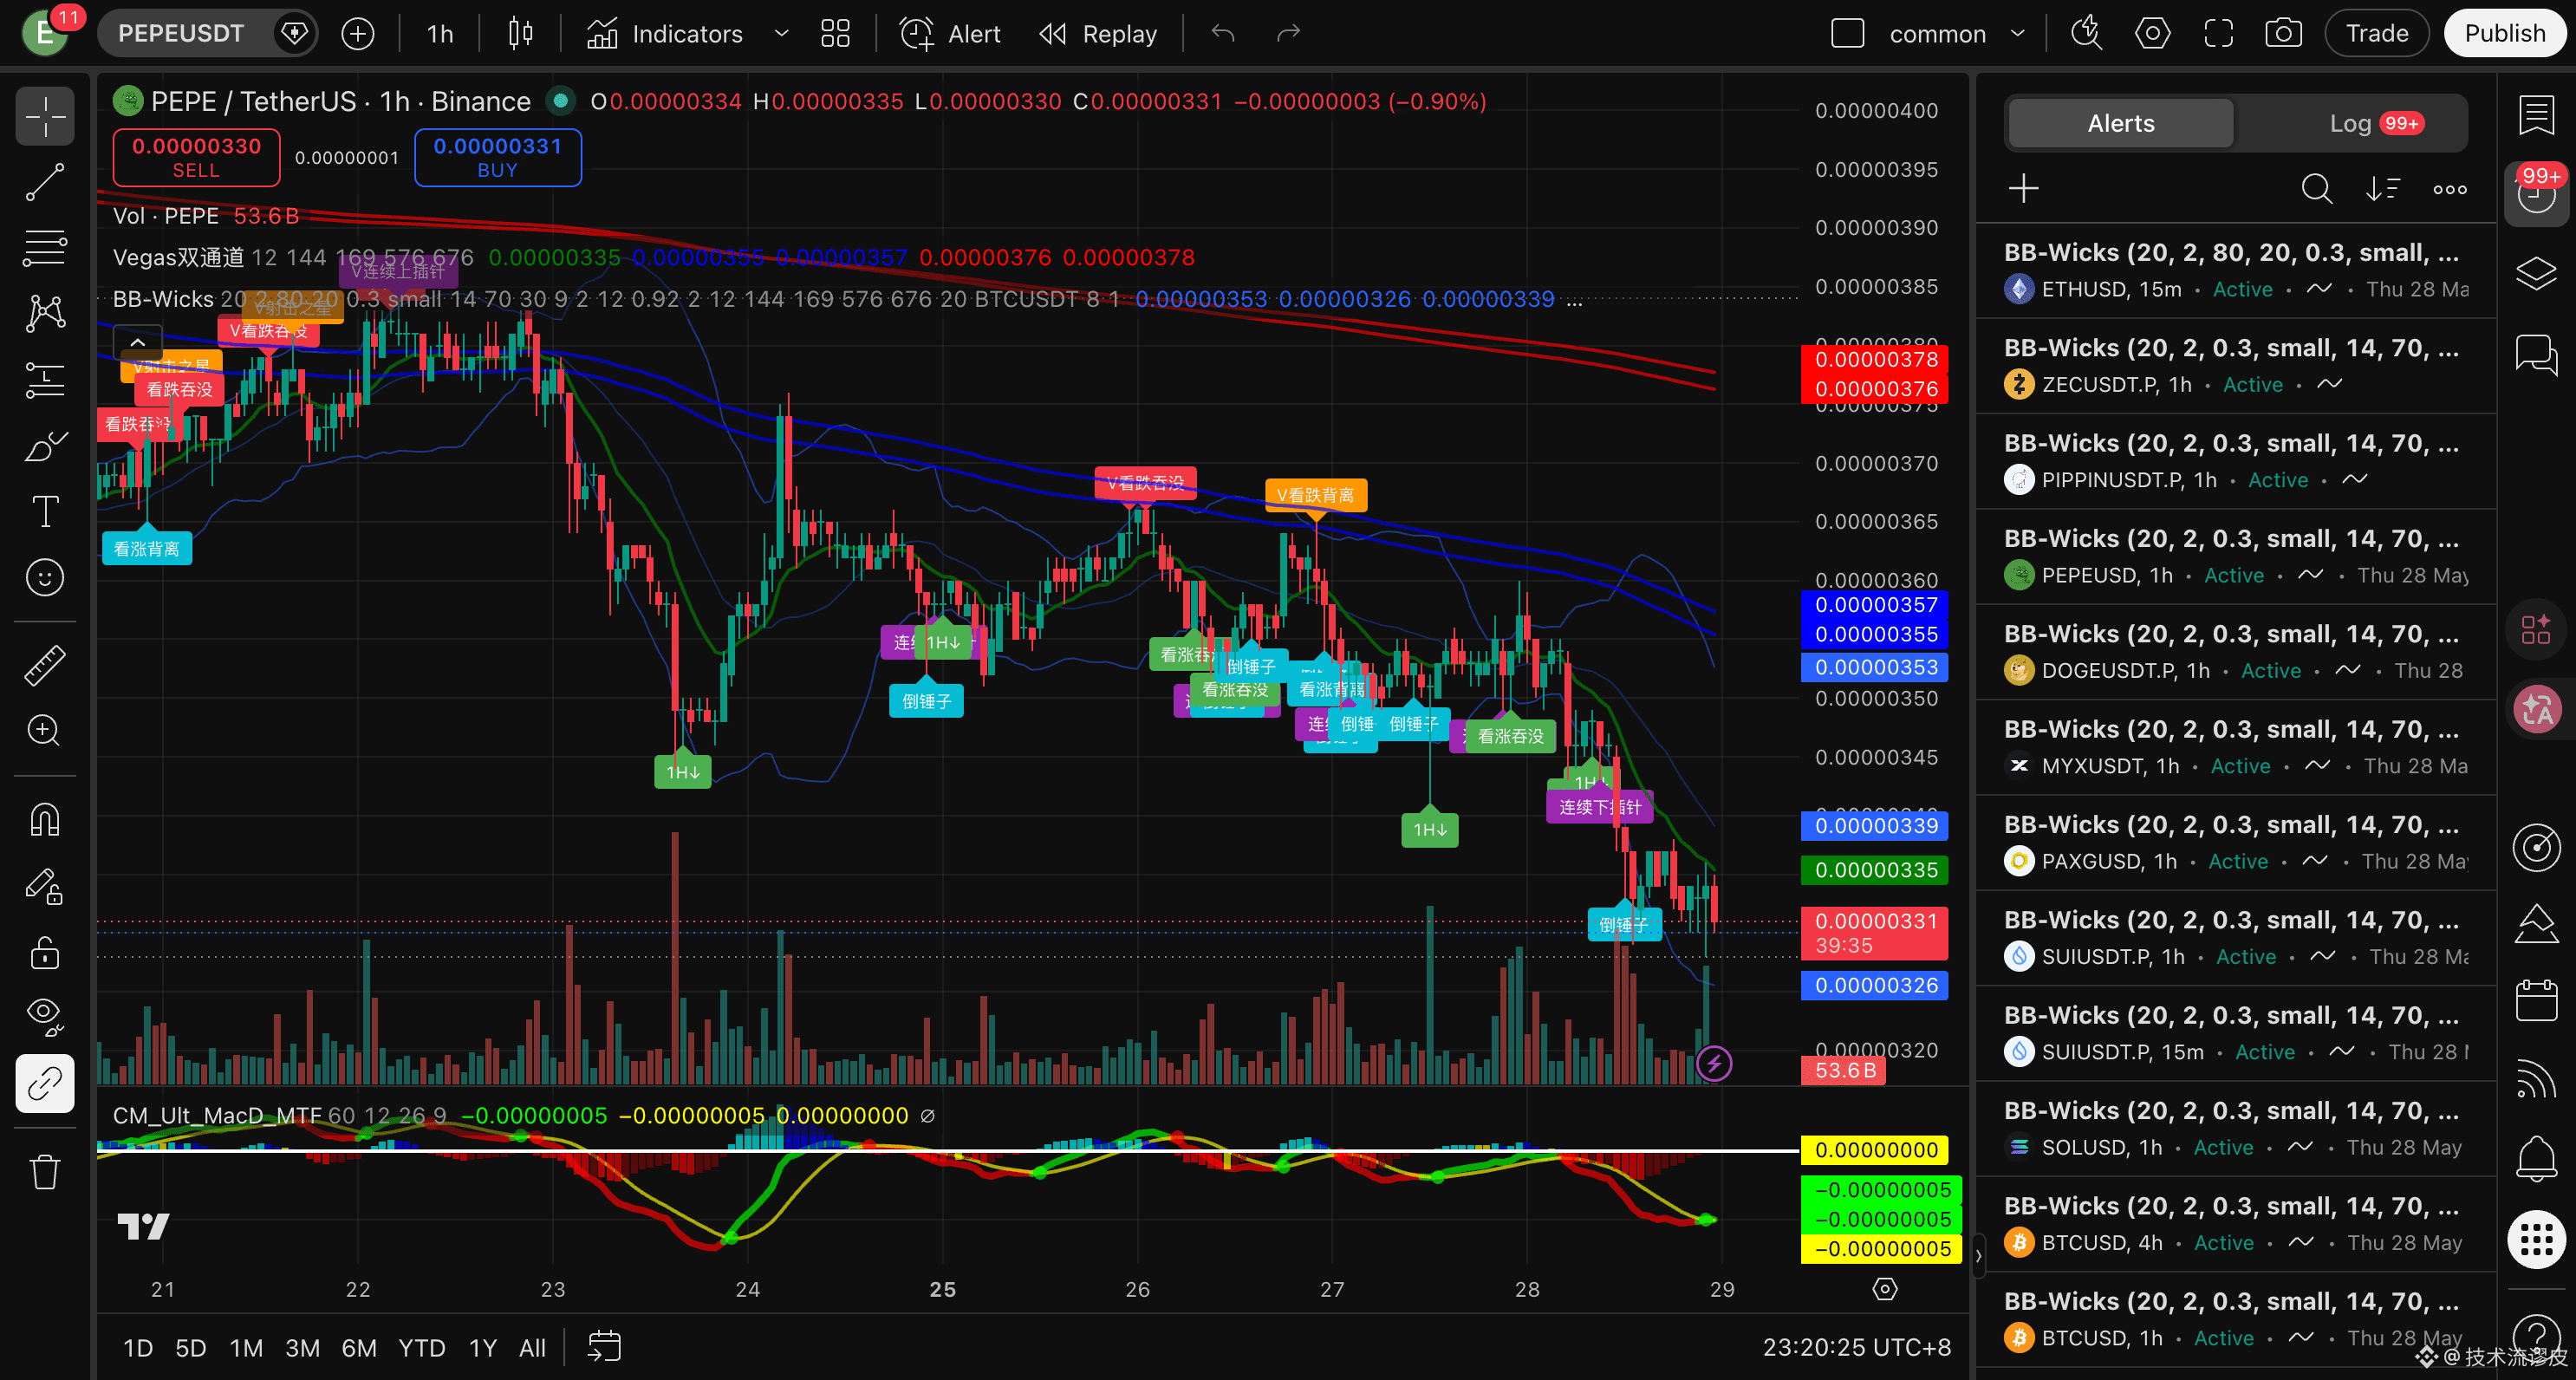The height and width of the screenshot is (1380, 2576).
Task: Select the brush drawing tool
Action: click(45, 446)
